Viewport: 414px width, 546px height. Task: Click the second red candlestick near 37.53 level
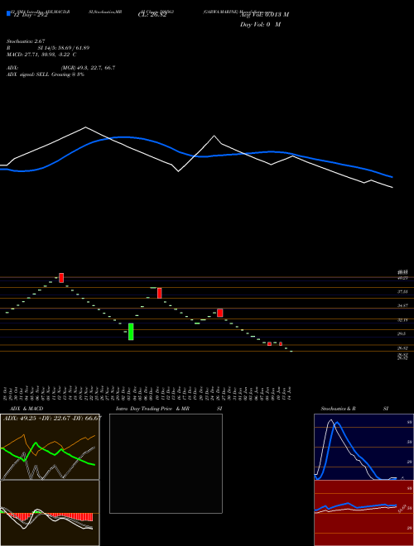[160, 293]
